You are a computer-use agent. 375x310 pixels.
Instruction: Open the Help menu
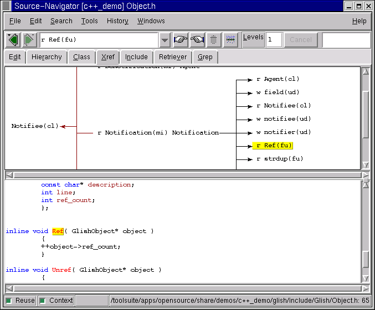pos(359,21)
